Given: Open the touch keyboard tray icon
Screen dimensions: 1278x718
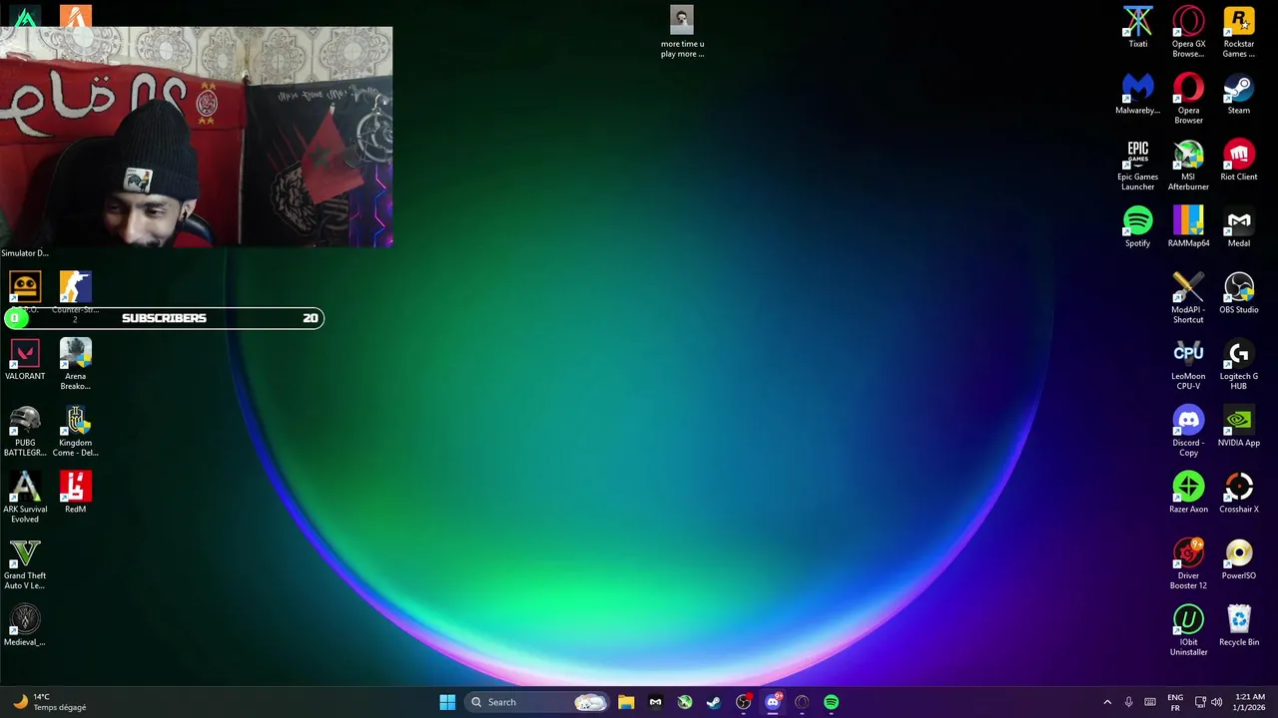Looking at the screenshot, I should pyautogui.click(x=1150, y=702).
